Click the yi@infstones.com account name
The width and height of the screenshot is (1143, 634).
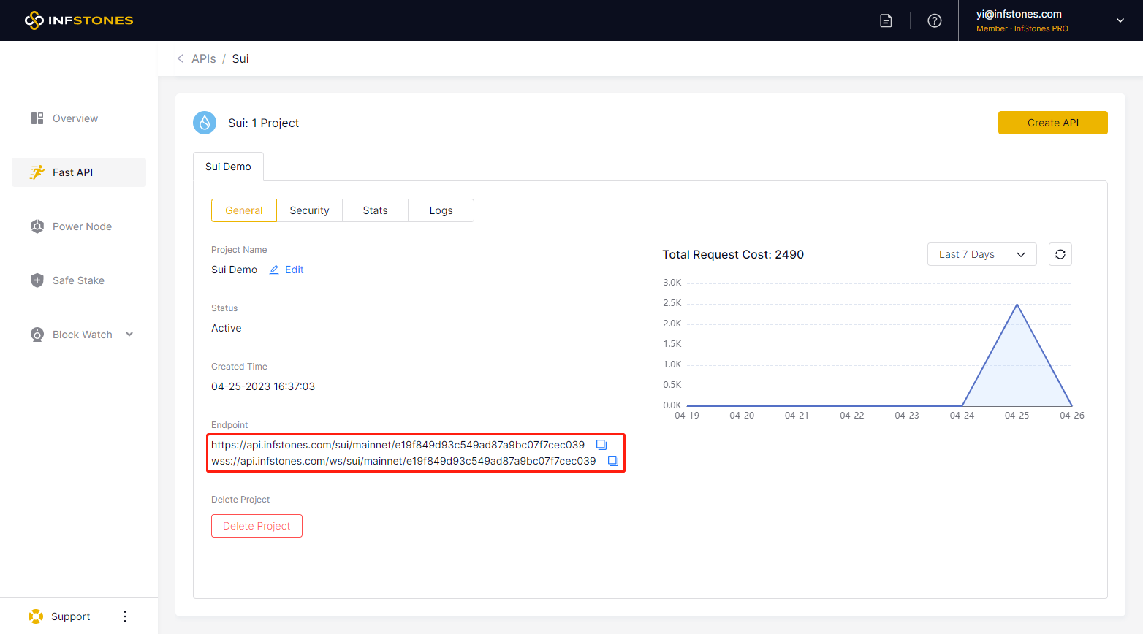click(1019, 14)
